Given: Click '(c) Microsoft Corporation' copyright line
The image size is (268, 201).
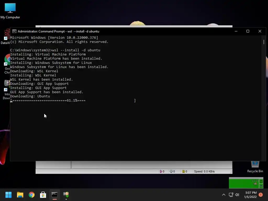Looking at the screenshot, I should click(x=59, y=42).
